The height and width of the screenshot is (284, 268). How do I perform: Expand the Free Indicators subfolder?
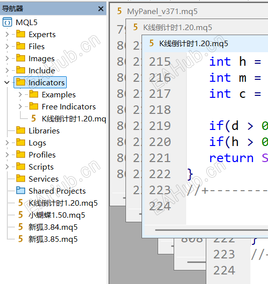pos(20,106)
